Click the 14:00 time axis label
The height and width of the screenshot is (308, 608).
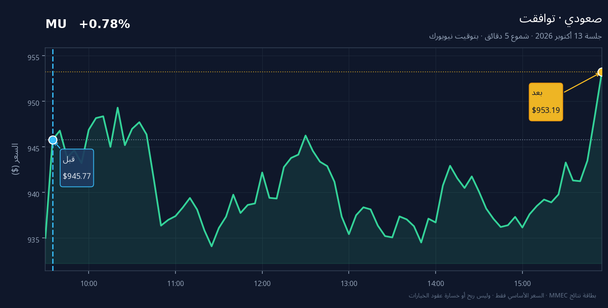tap(436, 283)
